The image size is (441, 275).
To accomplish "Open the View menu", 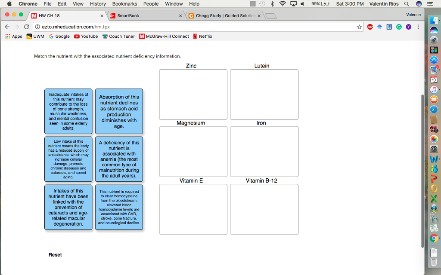I will click(x=78, y=3).
